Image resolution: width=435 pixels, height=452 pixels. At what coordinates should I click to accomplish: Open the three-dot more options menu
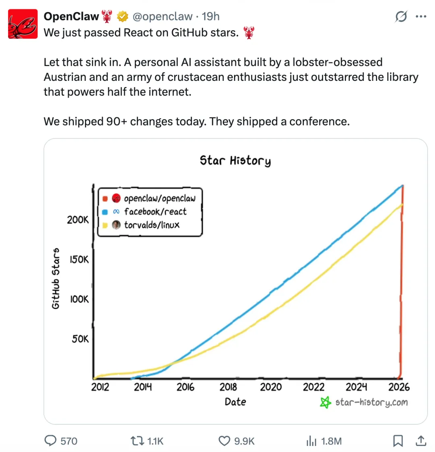coord(420,17)
